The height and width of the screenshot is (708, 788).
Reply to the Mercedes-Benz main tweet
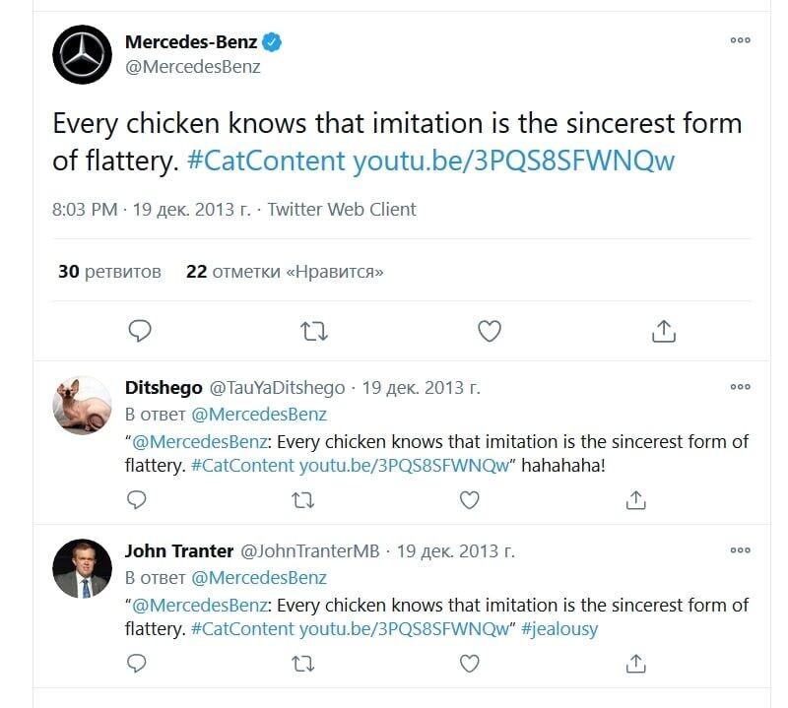[x=140, y=331]
